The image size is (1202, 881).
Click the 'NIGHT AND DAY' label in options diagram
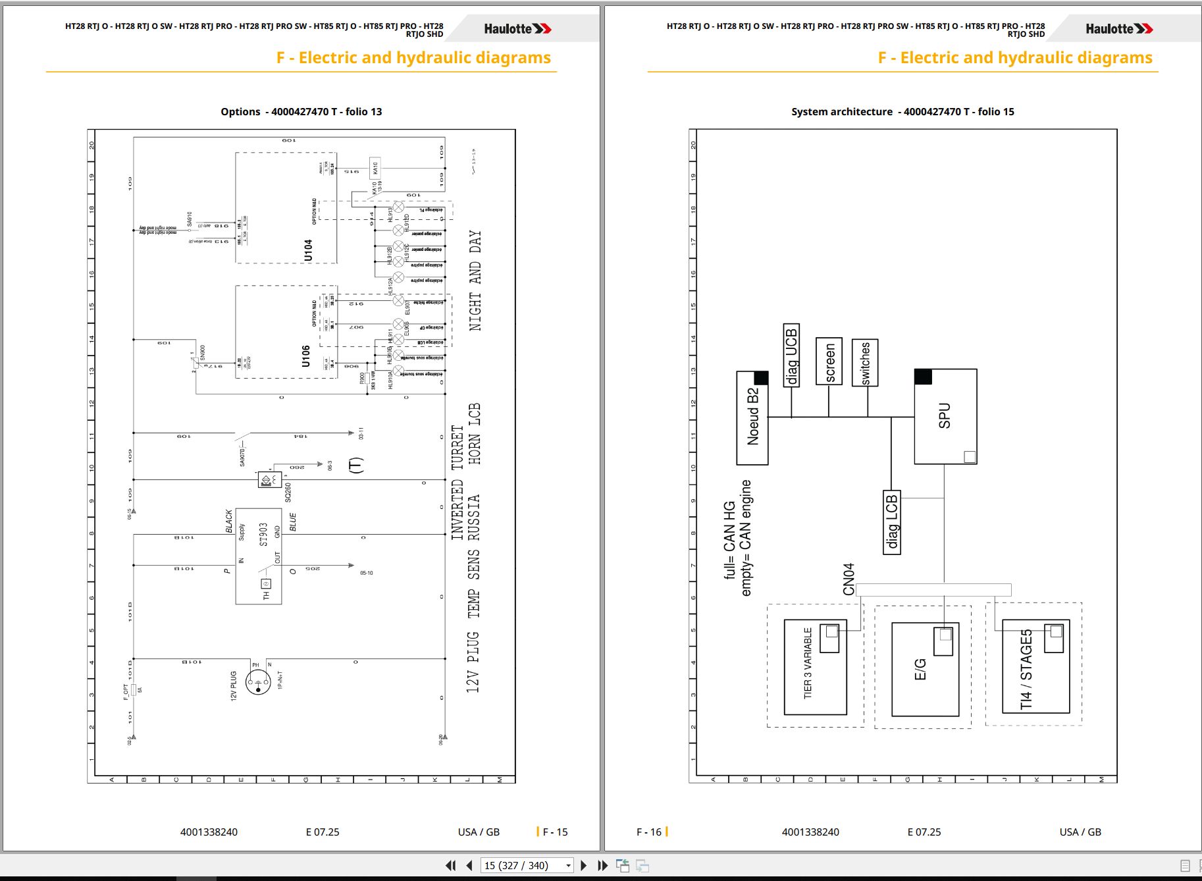tap(475, 280)
